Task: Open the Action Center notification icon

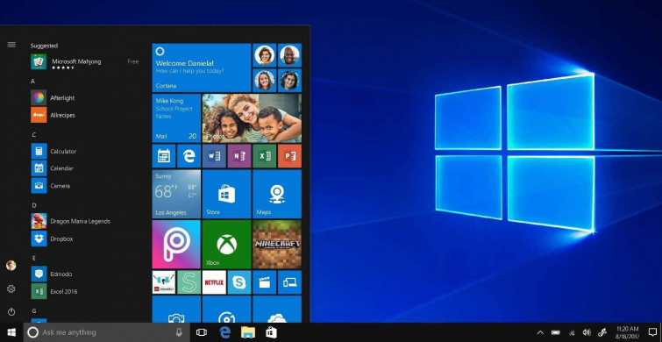Action: [x=652, y=331]
